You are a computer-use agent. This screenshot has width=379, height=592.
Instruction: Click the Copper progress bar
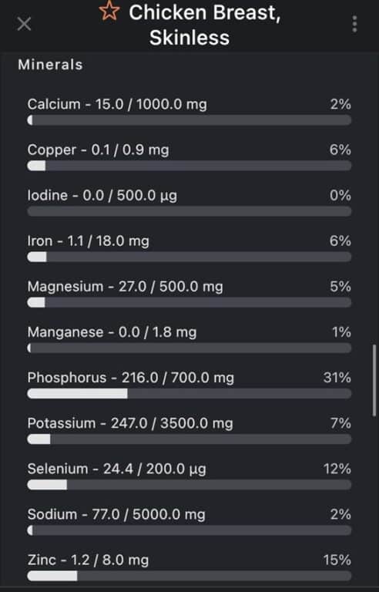[x=189, y=166]
